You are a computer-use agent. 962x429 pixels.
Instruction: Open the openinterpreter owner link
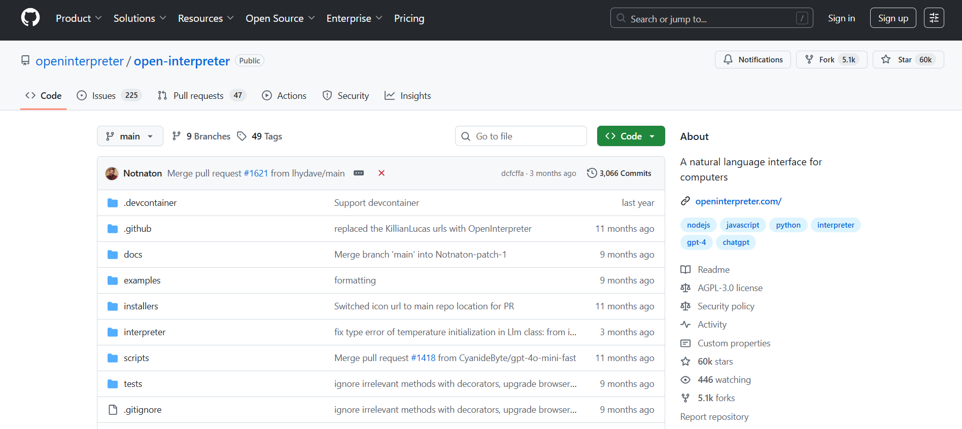pos(80,61)
